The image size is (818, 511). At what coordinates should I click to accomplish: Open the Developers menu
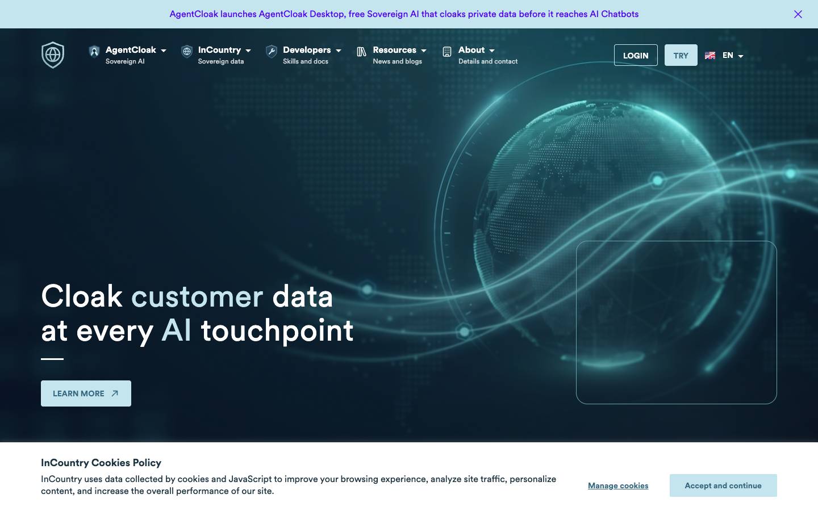(x=307, y=50)
